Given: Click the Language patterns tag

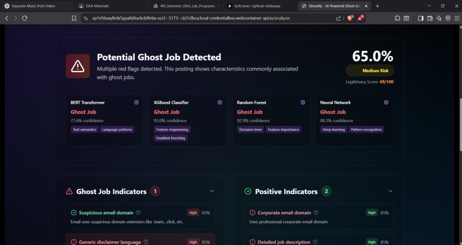Looking at the screenshot, I should [x=117, y=129].
